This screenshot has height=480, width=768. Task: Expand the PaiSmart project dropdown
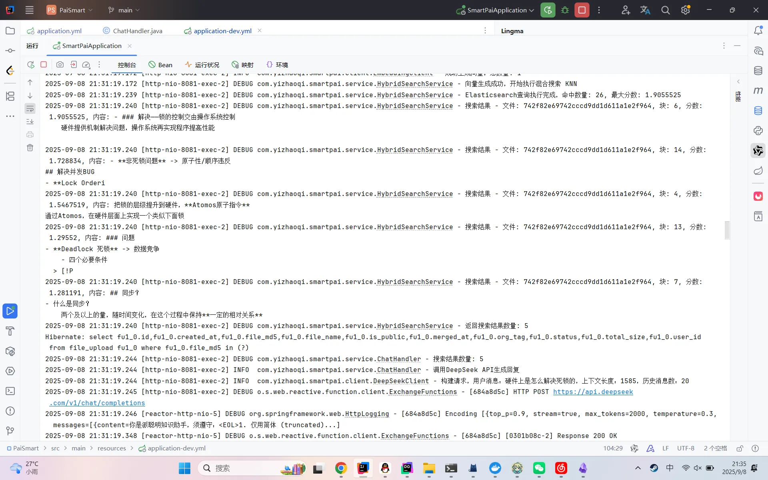pos(72,10)
